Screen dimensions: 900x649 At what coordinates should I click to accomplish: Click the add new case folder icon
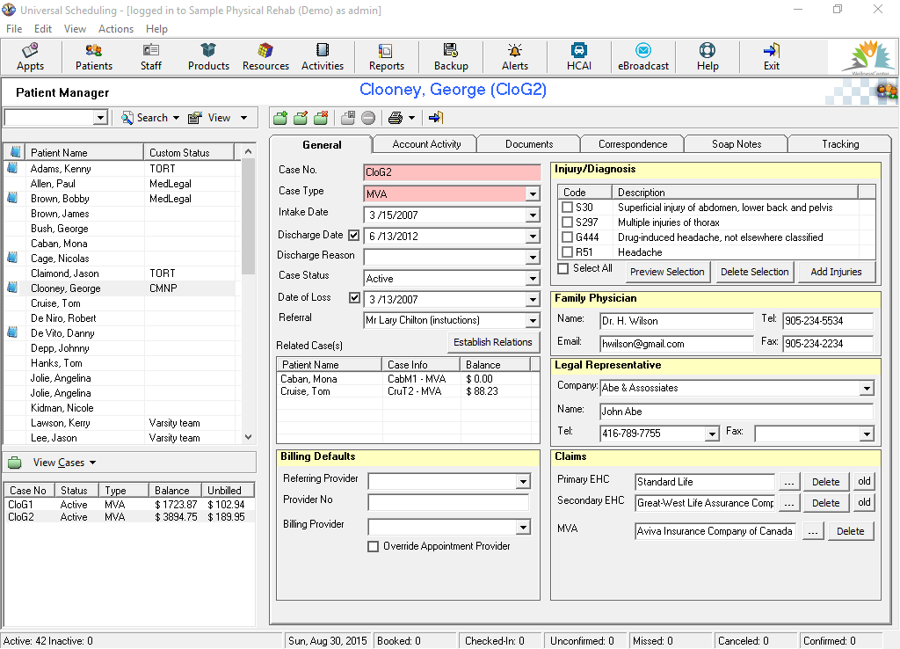click(x=280, y=118)
